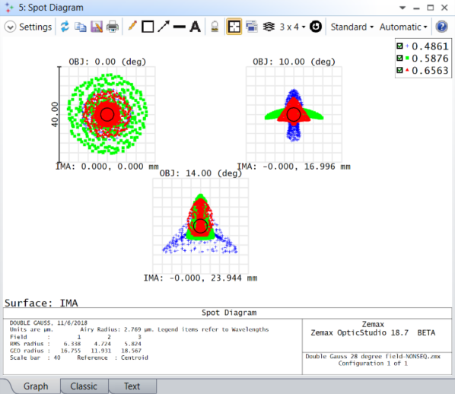Choose the rectangle drawing tool

[x=148, y=27]
